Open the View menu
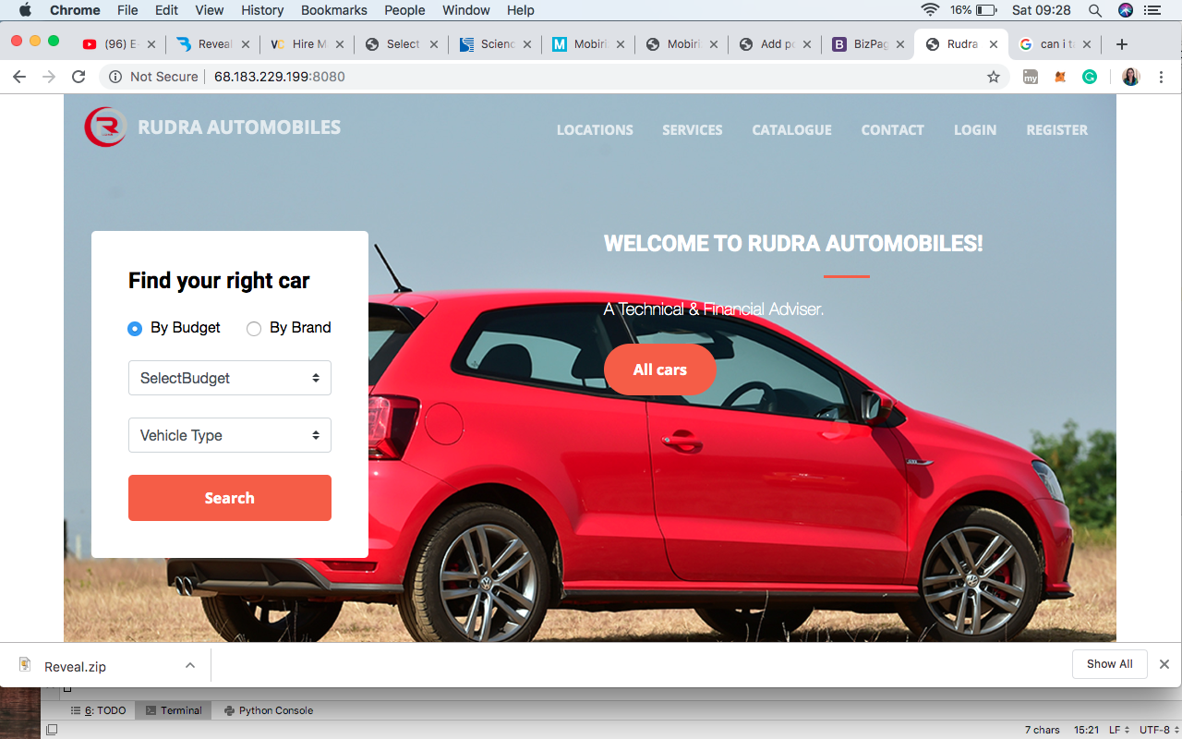 [210, 10]
